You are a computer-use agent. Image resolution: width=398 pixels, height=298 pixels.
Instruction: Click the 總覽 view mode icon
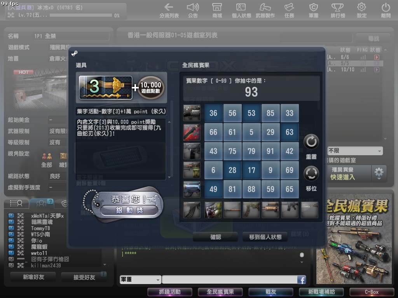tap(63, 156)
